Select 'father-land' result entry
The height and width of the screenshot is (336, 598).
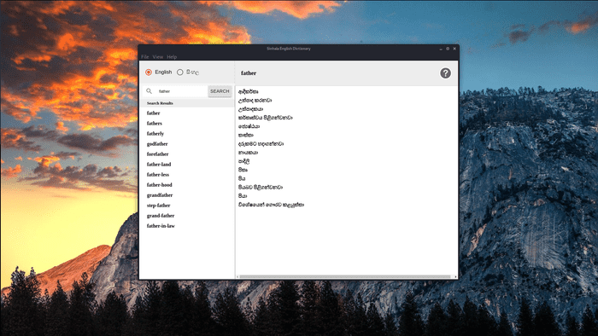tap(159, 165)
